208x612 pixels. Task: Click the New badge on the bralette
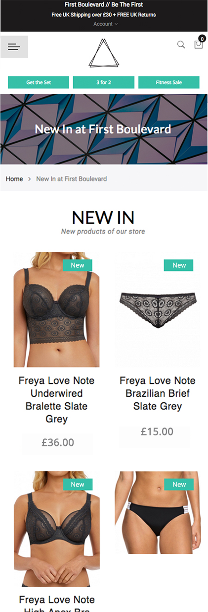(x=78, y=265)
